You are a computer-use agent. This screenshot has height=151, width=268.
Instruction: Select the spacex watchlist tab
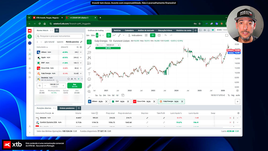(x=60, y=42)
